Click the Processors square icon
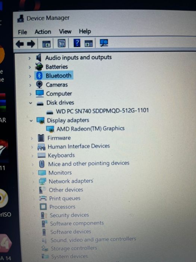 pos(43,207)
